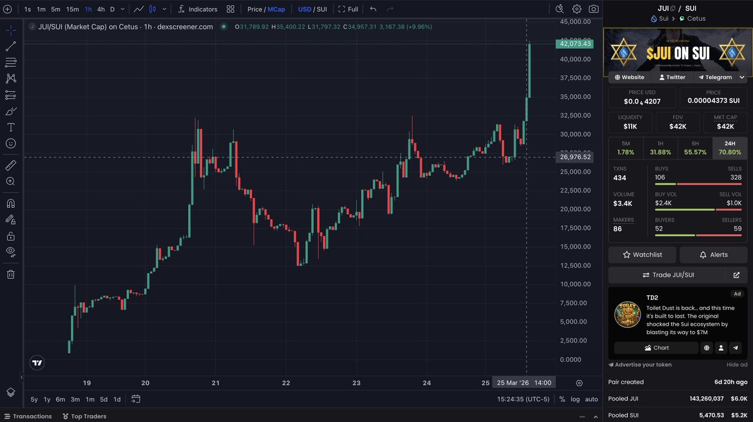Switch to the 1m timeframe

[41, 9]
